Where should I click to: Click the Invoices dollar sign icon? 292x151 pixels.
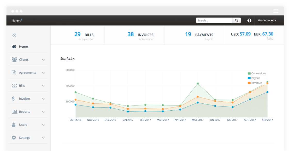[13, 99]
